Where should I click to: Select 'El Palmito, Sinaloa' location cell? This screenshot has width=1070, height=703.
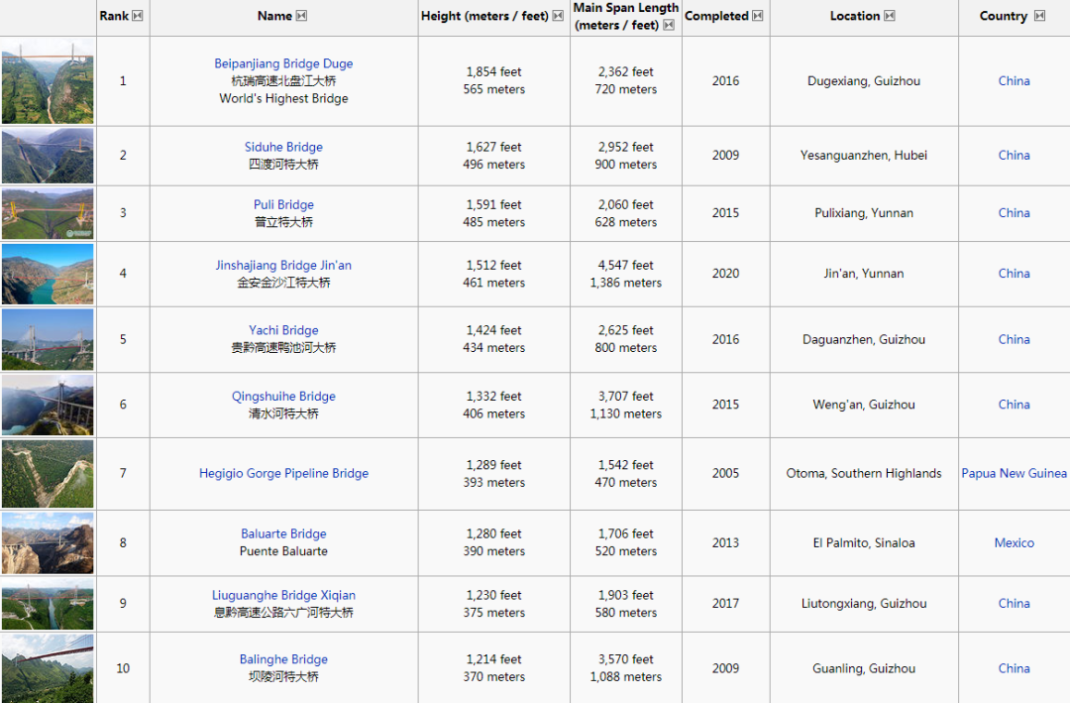[864, 543]
